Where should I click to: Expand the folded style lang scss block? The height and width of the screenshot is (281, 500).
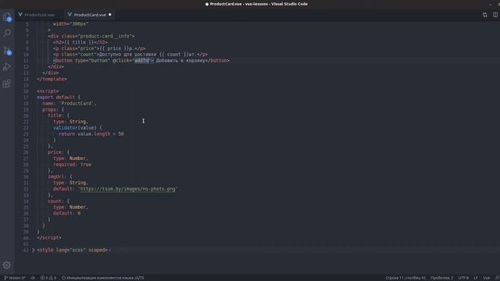tap(33, 250)
